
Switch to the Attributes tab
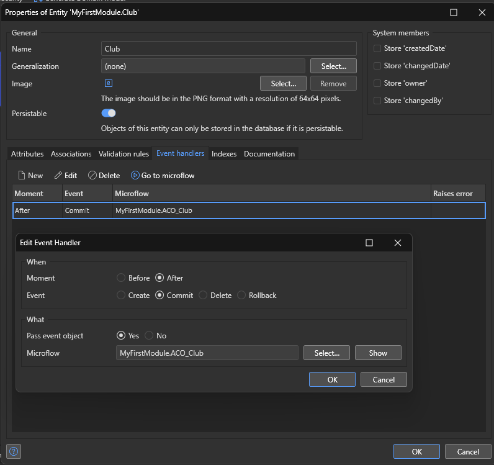27,154
